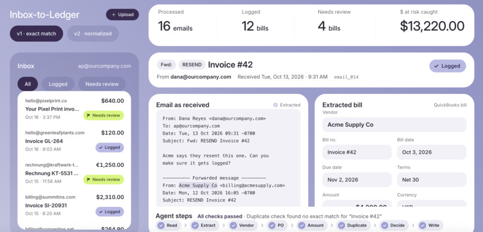Click the email_014 identifier

346,77
